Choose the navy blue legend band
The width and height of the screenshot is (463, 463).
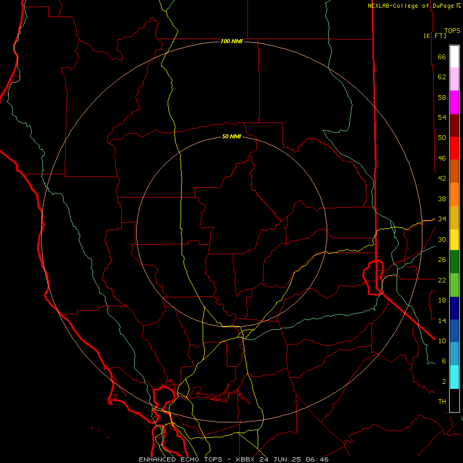click(x=454, y=308)
